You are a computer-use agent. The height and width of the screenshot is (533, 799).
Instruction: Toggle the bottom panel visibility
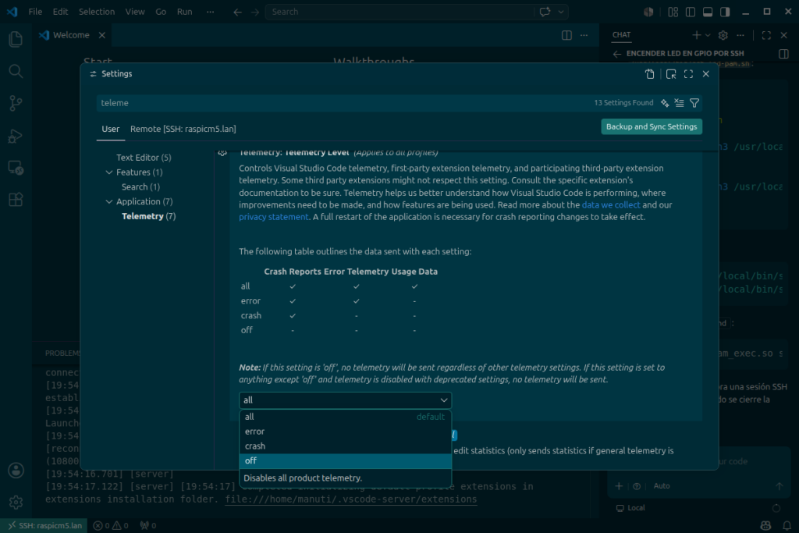[708, 12]
